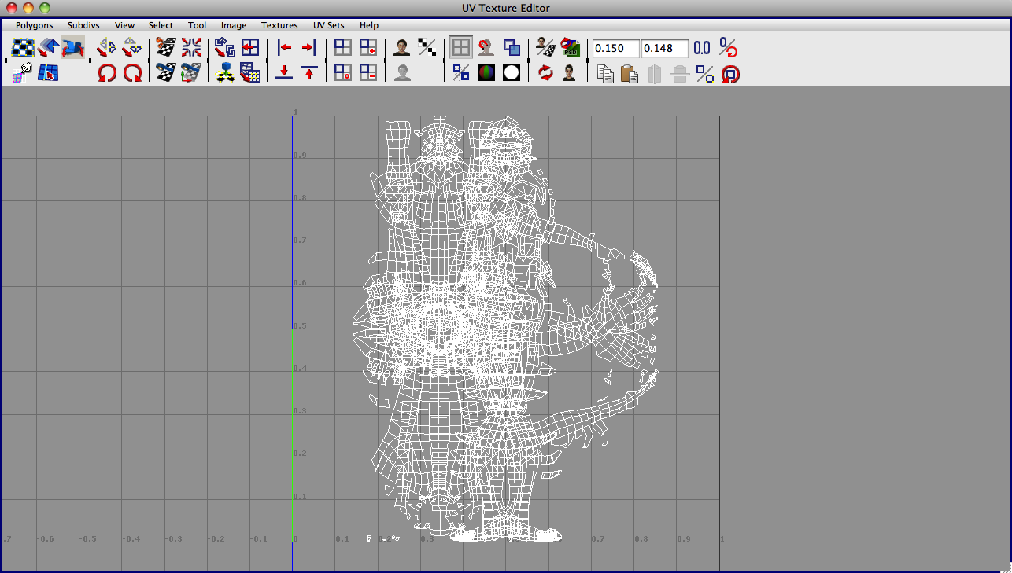This screenshot has width=1012, height=573.
Task: Toggle the grid display
Action: (x=460, y=47)
